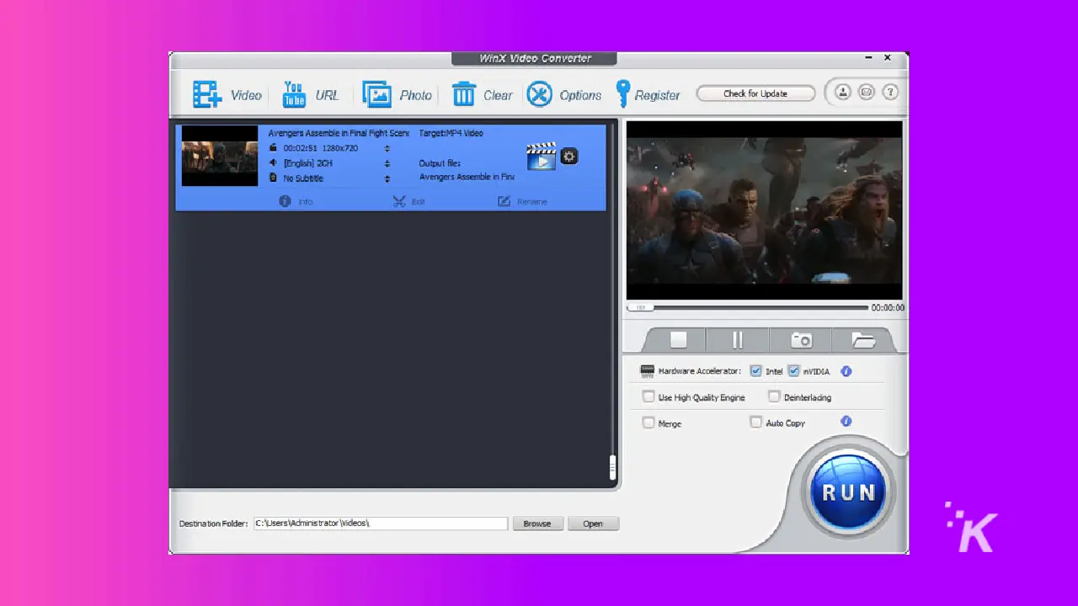1078x606 pixels.
Task: Click the output file name Avengers Assemble
Action: tap(467, 178)
